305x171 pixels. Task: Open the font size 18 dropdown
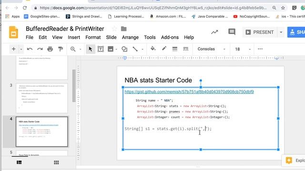click(x=243, y=49)
